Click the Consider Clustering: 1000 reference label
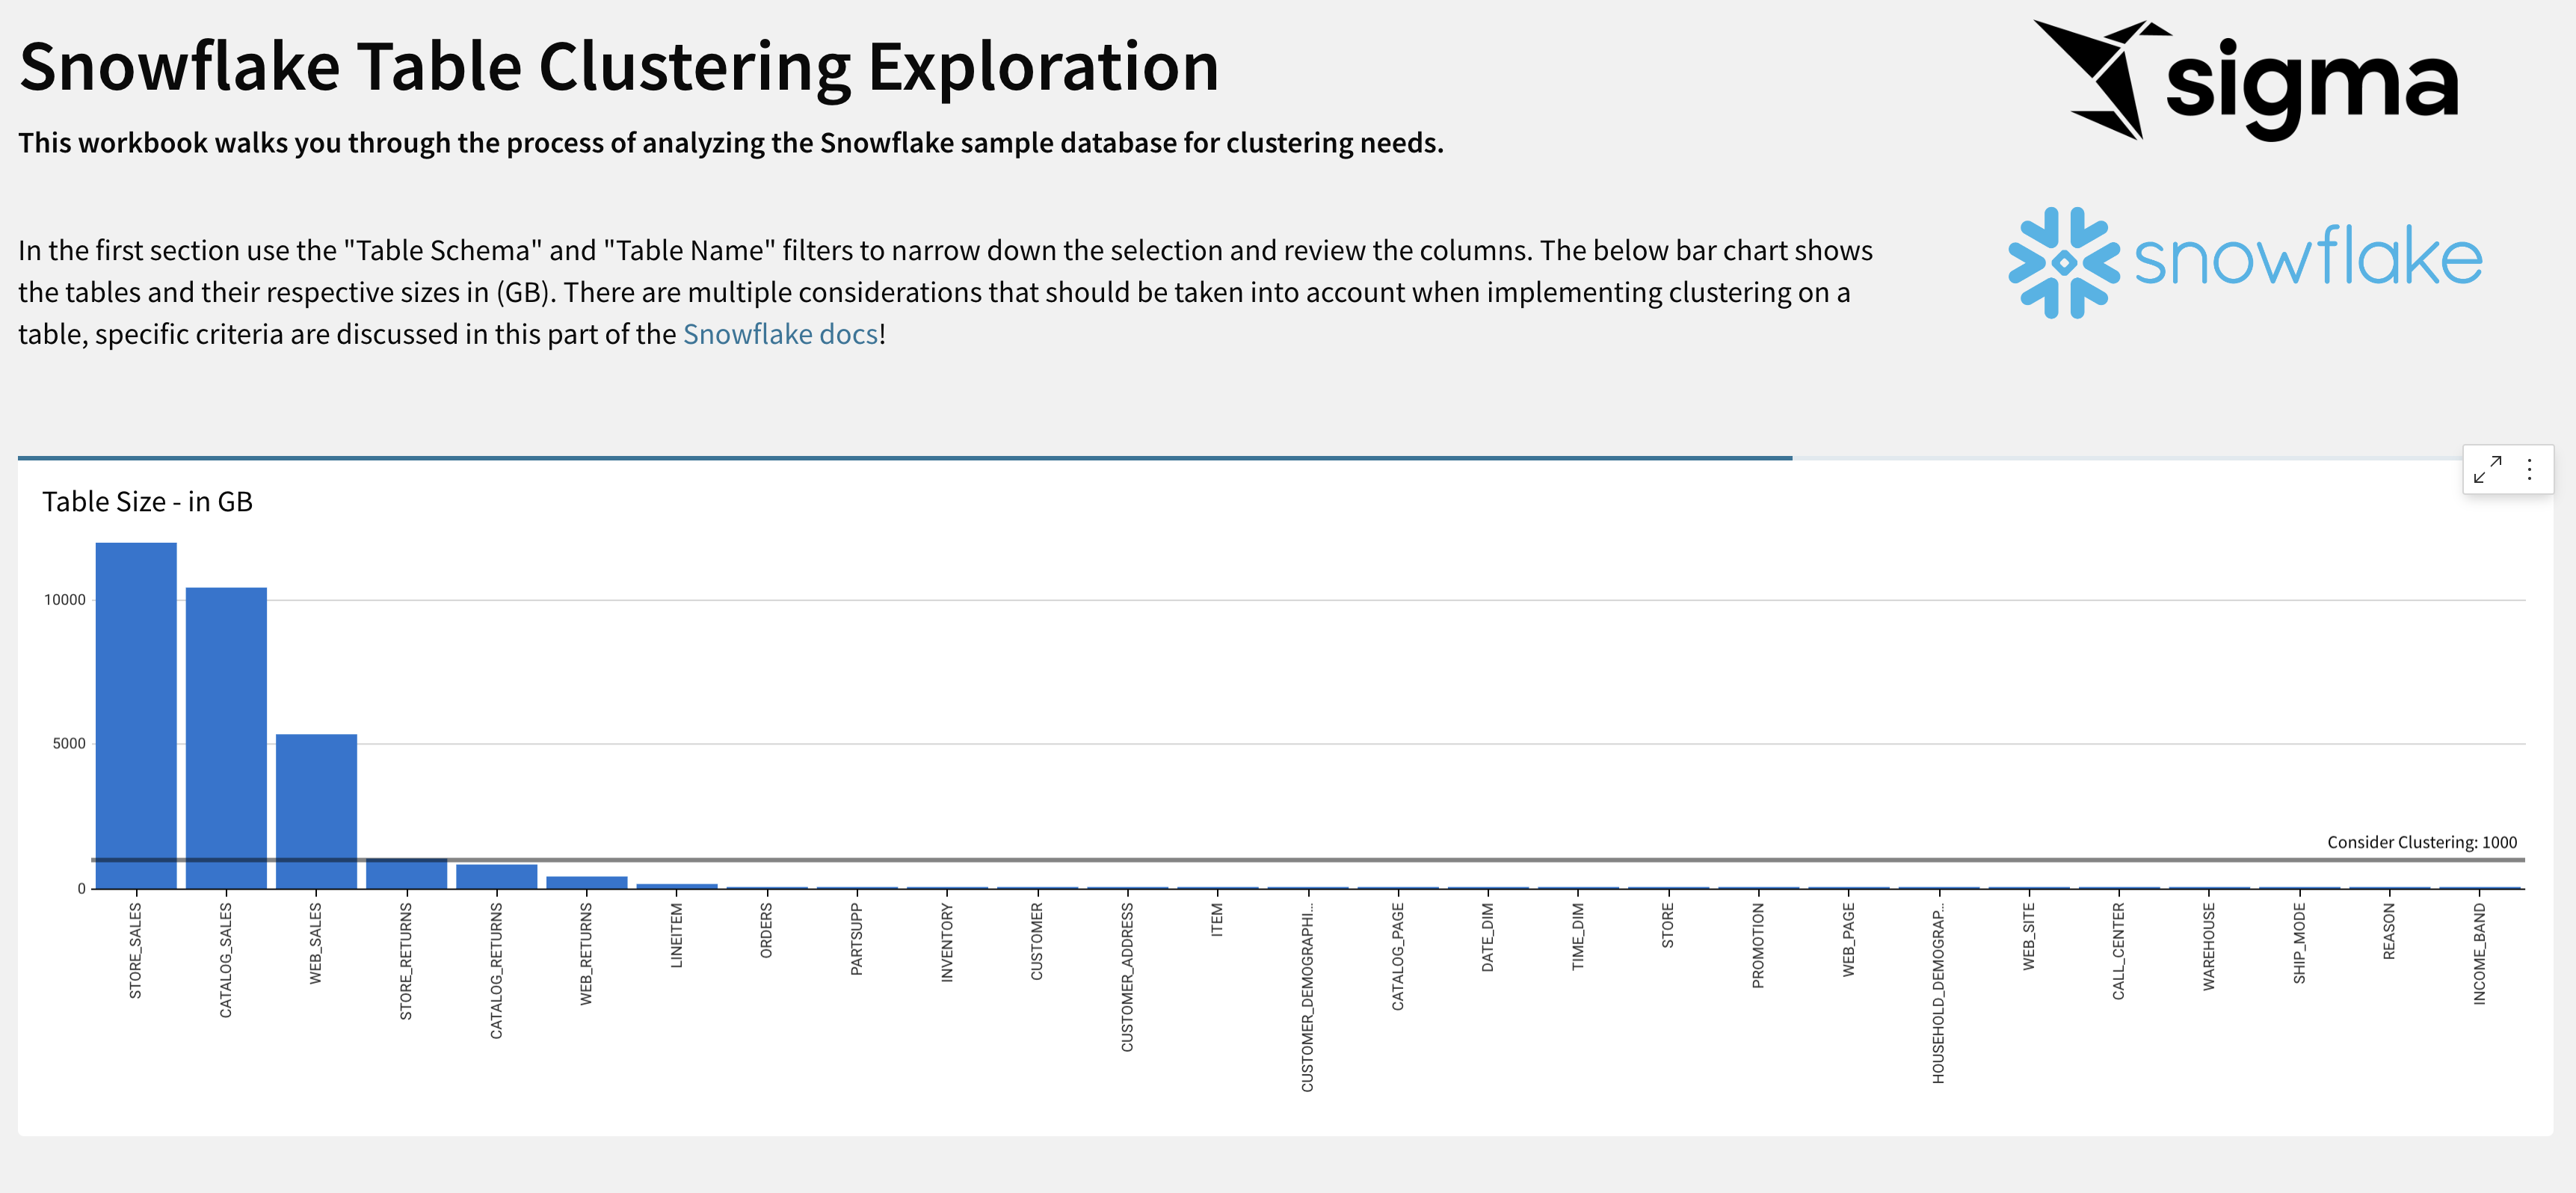Viewport: 2576px width, 1193px height. (x=2421, y=842)
